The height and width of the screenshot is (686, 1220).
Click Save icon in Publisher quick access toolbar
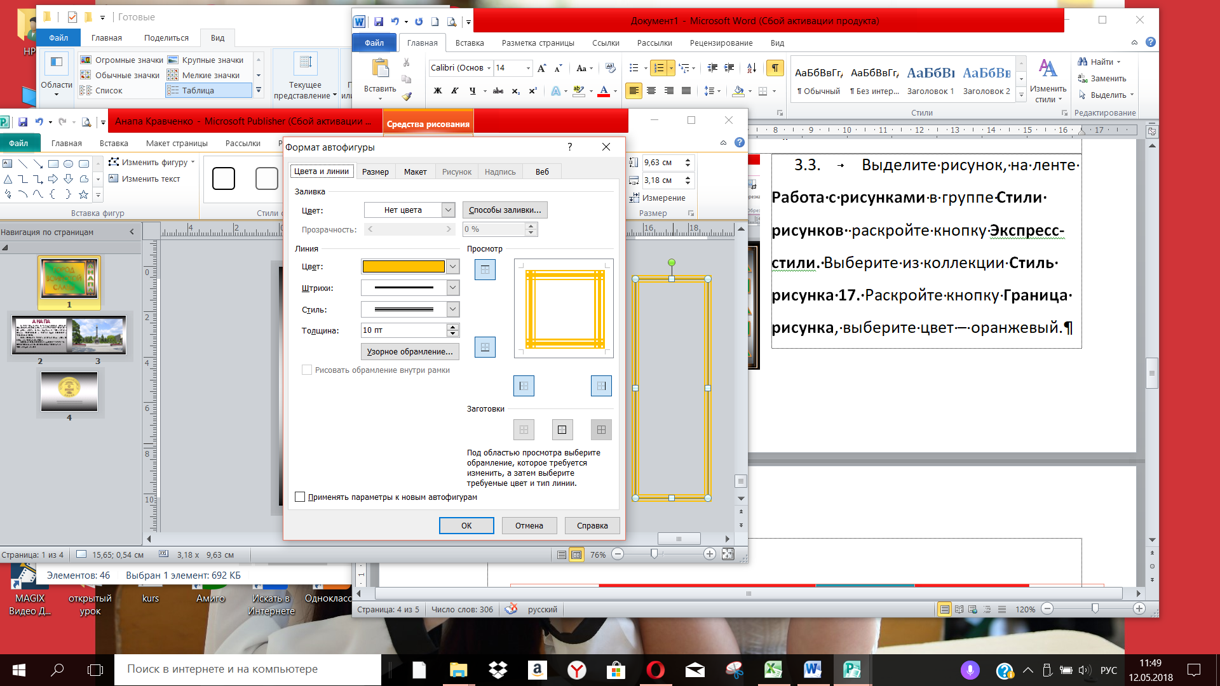click(23, 122)
